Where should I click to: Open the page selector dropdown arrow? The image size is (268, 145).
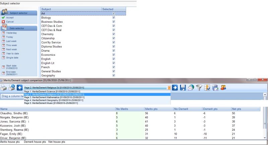(169, 88)
